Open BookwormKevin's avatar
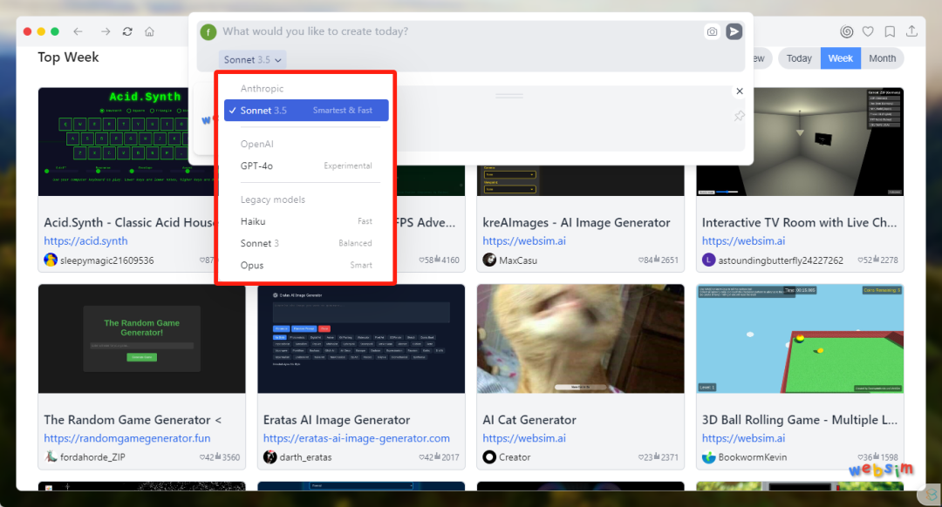942x507 pixels. [709, 456]
